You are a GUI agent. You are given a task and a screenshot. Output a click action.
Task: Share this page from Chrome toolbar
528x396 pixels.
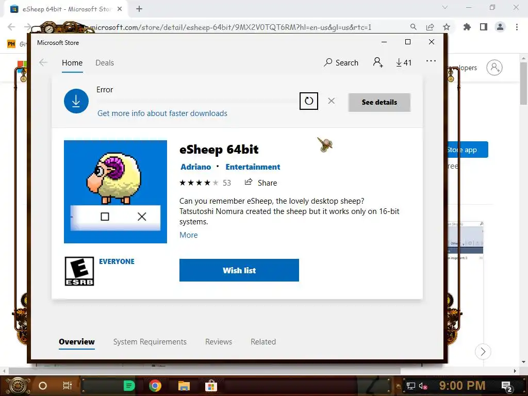(430, 27)
